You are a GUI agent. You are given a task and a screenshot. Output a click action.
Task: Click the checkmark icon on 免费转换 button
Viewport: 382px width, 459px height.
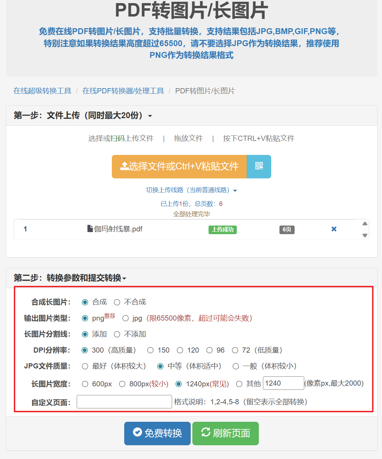[137, 434]
